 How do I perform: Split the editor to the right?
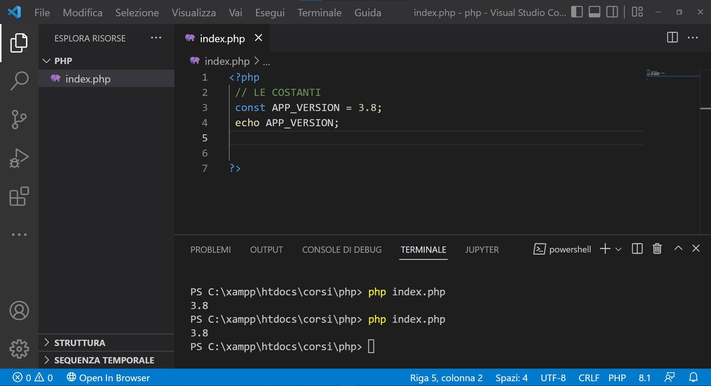[672, 37]
